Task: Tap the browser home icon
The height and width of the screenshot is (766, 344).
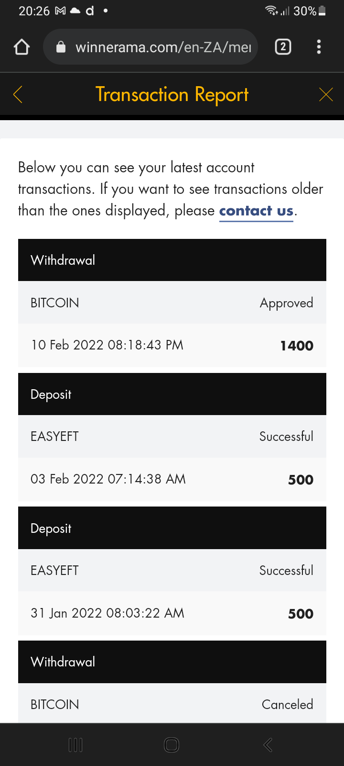Action: pyautogui.click(x=22, y=47)
